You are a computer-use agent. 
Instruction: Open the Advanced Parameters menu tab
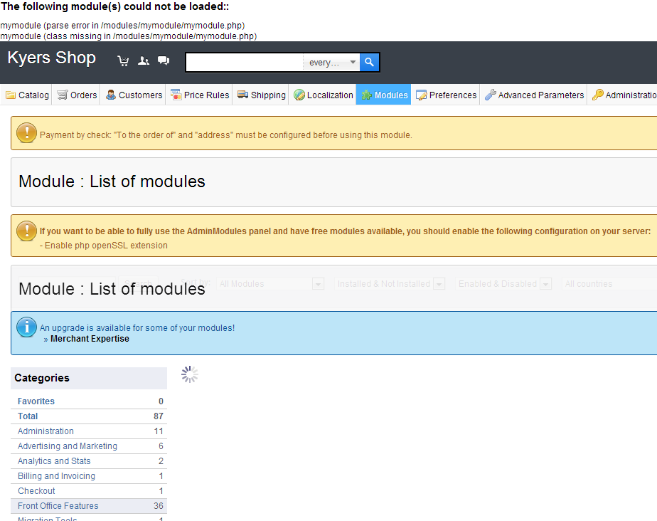(x=534, y=95)
